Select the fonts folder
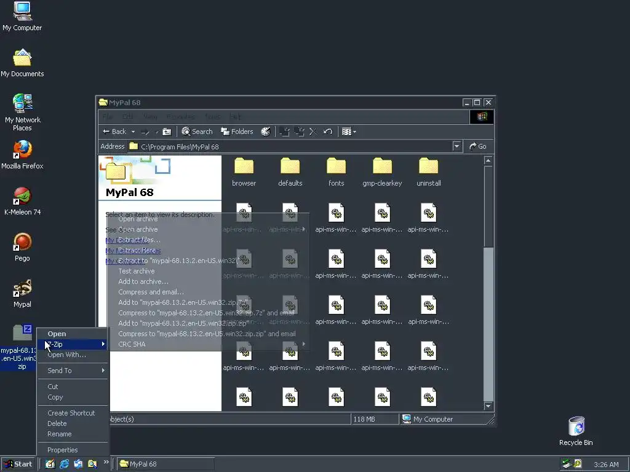 click(337, 173)
